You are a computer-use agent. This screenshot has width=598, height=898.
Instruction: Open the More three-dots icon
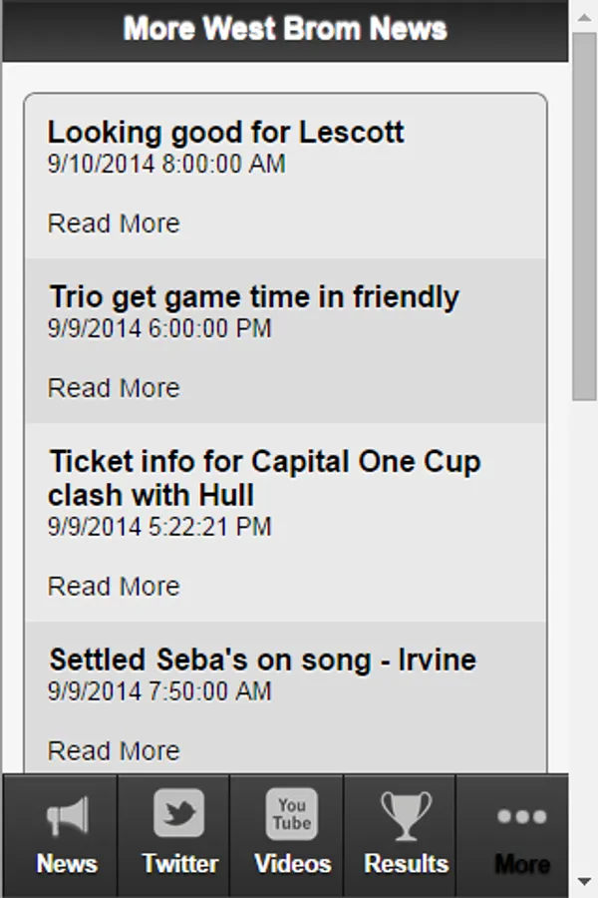tap(521, 817)
